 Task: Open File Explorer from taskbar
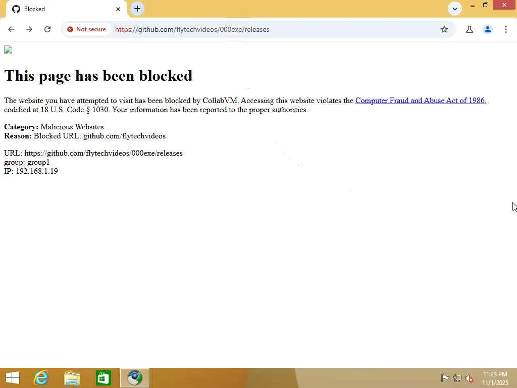coord(72,378)
